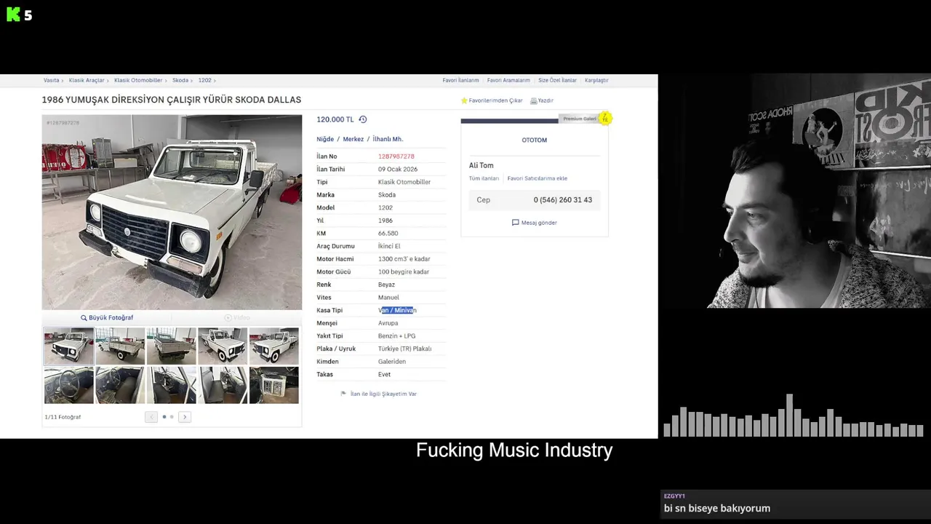Select last thumbnail showing engine part
The width and height of the screenshot is (931, 524).
click(x=274, y=385)
